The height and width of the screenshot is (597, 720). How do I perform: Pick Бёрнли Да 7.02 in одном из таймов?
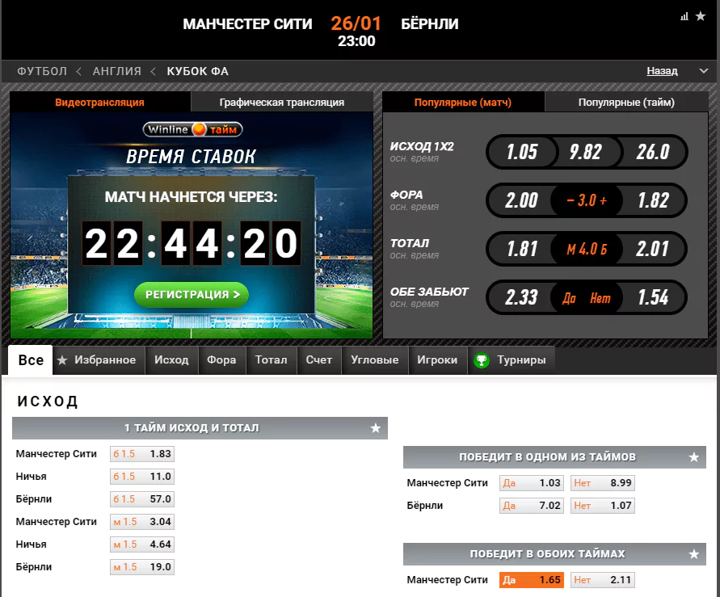pyautogui.click(x=531, y=505)
